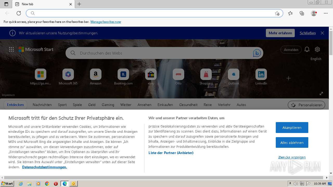Open Internet Explorer from taskbar
This screenshot has width=333, height=187.
coord(21,184)
